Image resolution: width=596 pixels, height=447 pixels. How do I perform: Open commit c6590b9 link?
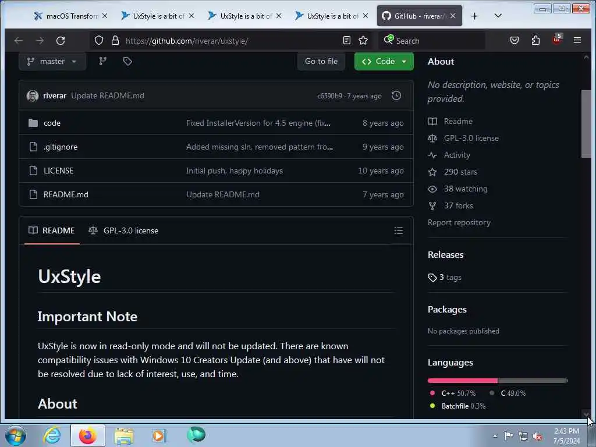tap(329, 96)
